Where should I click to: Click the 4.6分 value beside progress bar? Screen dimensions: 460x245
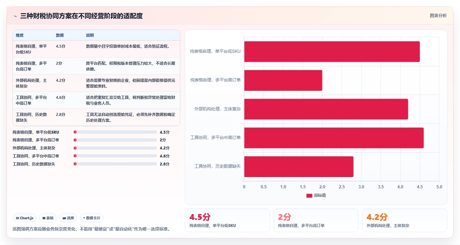pos(165,156)
